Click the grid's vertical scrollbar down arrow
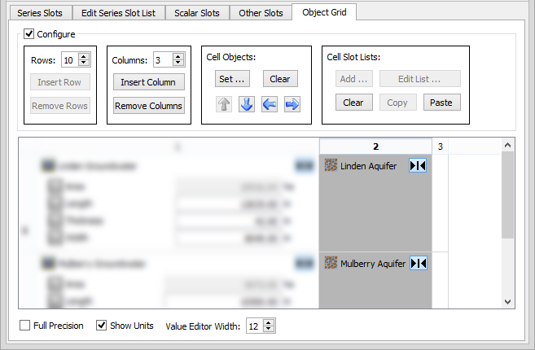 (x=508, y=301)
